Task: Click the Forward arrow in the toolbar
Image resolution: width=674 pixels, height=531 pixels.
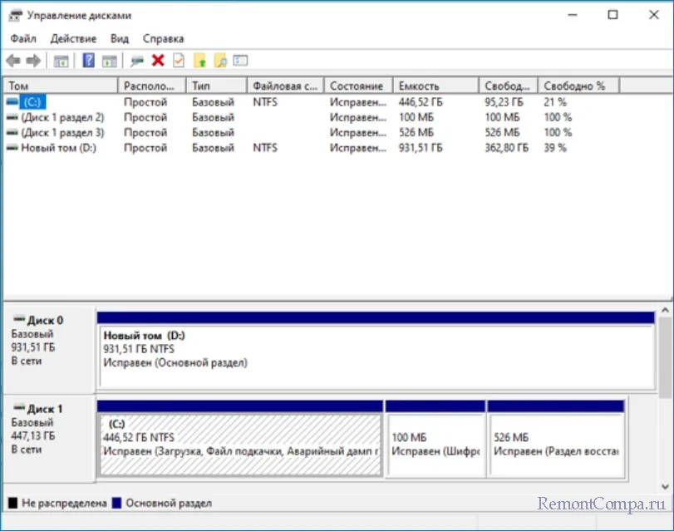Action: [33, 61]
